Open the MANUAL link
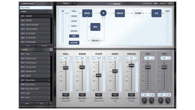Viewport: 195px width, 110px height. (163, 3)
